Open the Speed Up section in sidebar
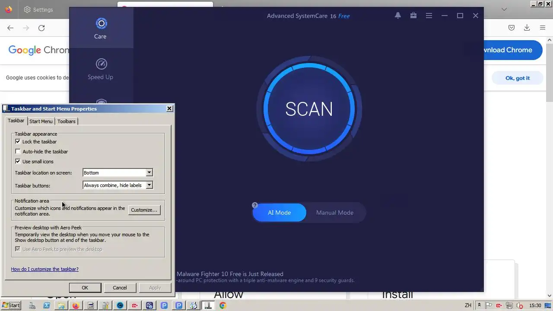553x311 pixels. [x=101, y=69]
